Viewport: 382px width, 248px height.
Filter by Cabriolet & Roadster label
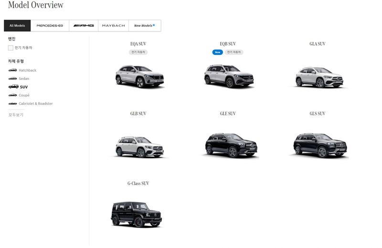coord(35,103)
